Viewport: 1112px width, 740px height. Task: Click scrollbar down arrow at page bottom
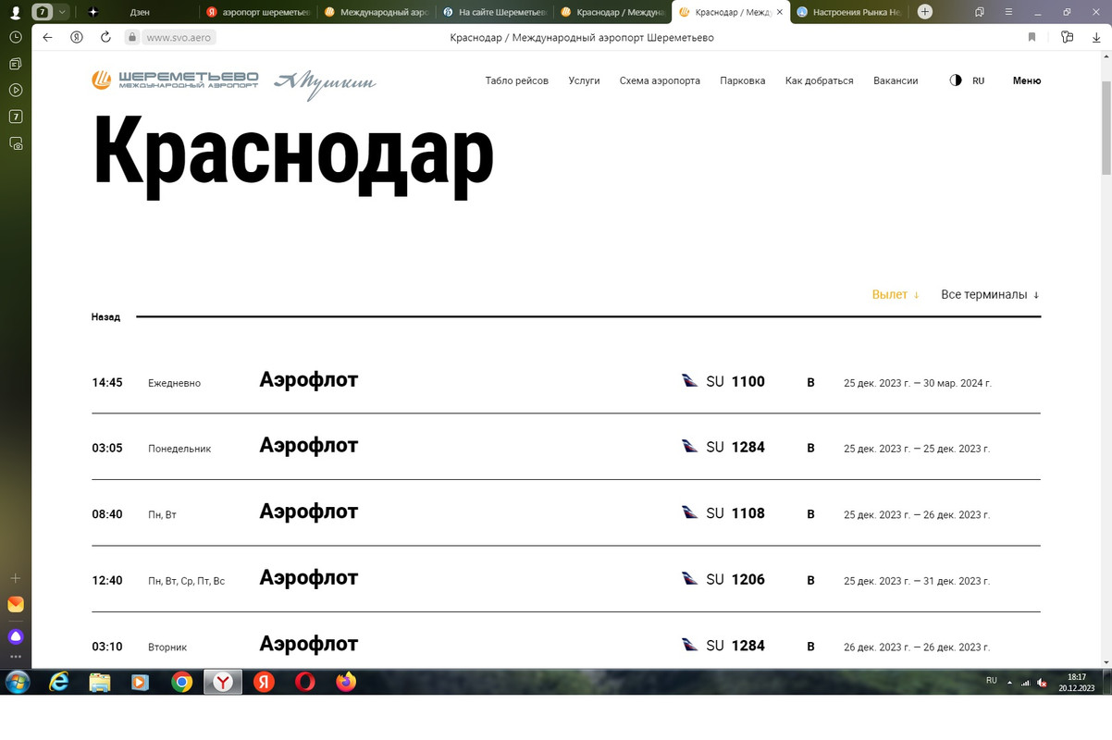[x=1106, y=662]
